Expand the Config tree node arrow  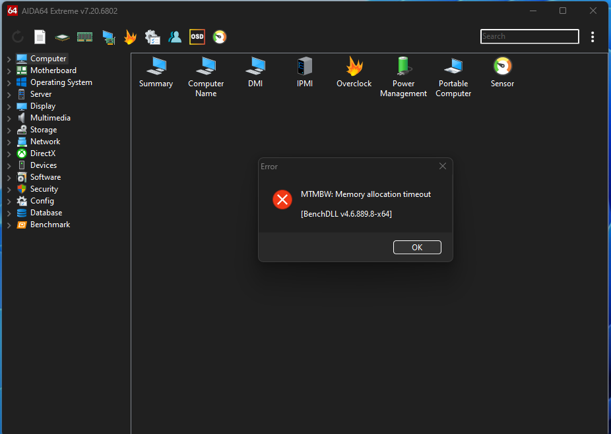coord(9,202)
